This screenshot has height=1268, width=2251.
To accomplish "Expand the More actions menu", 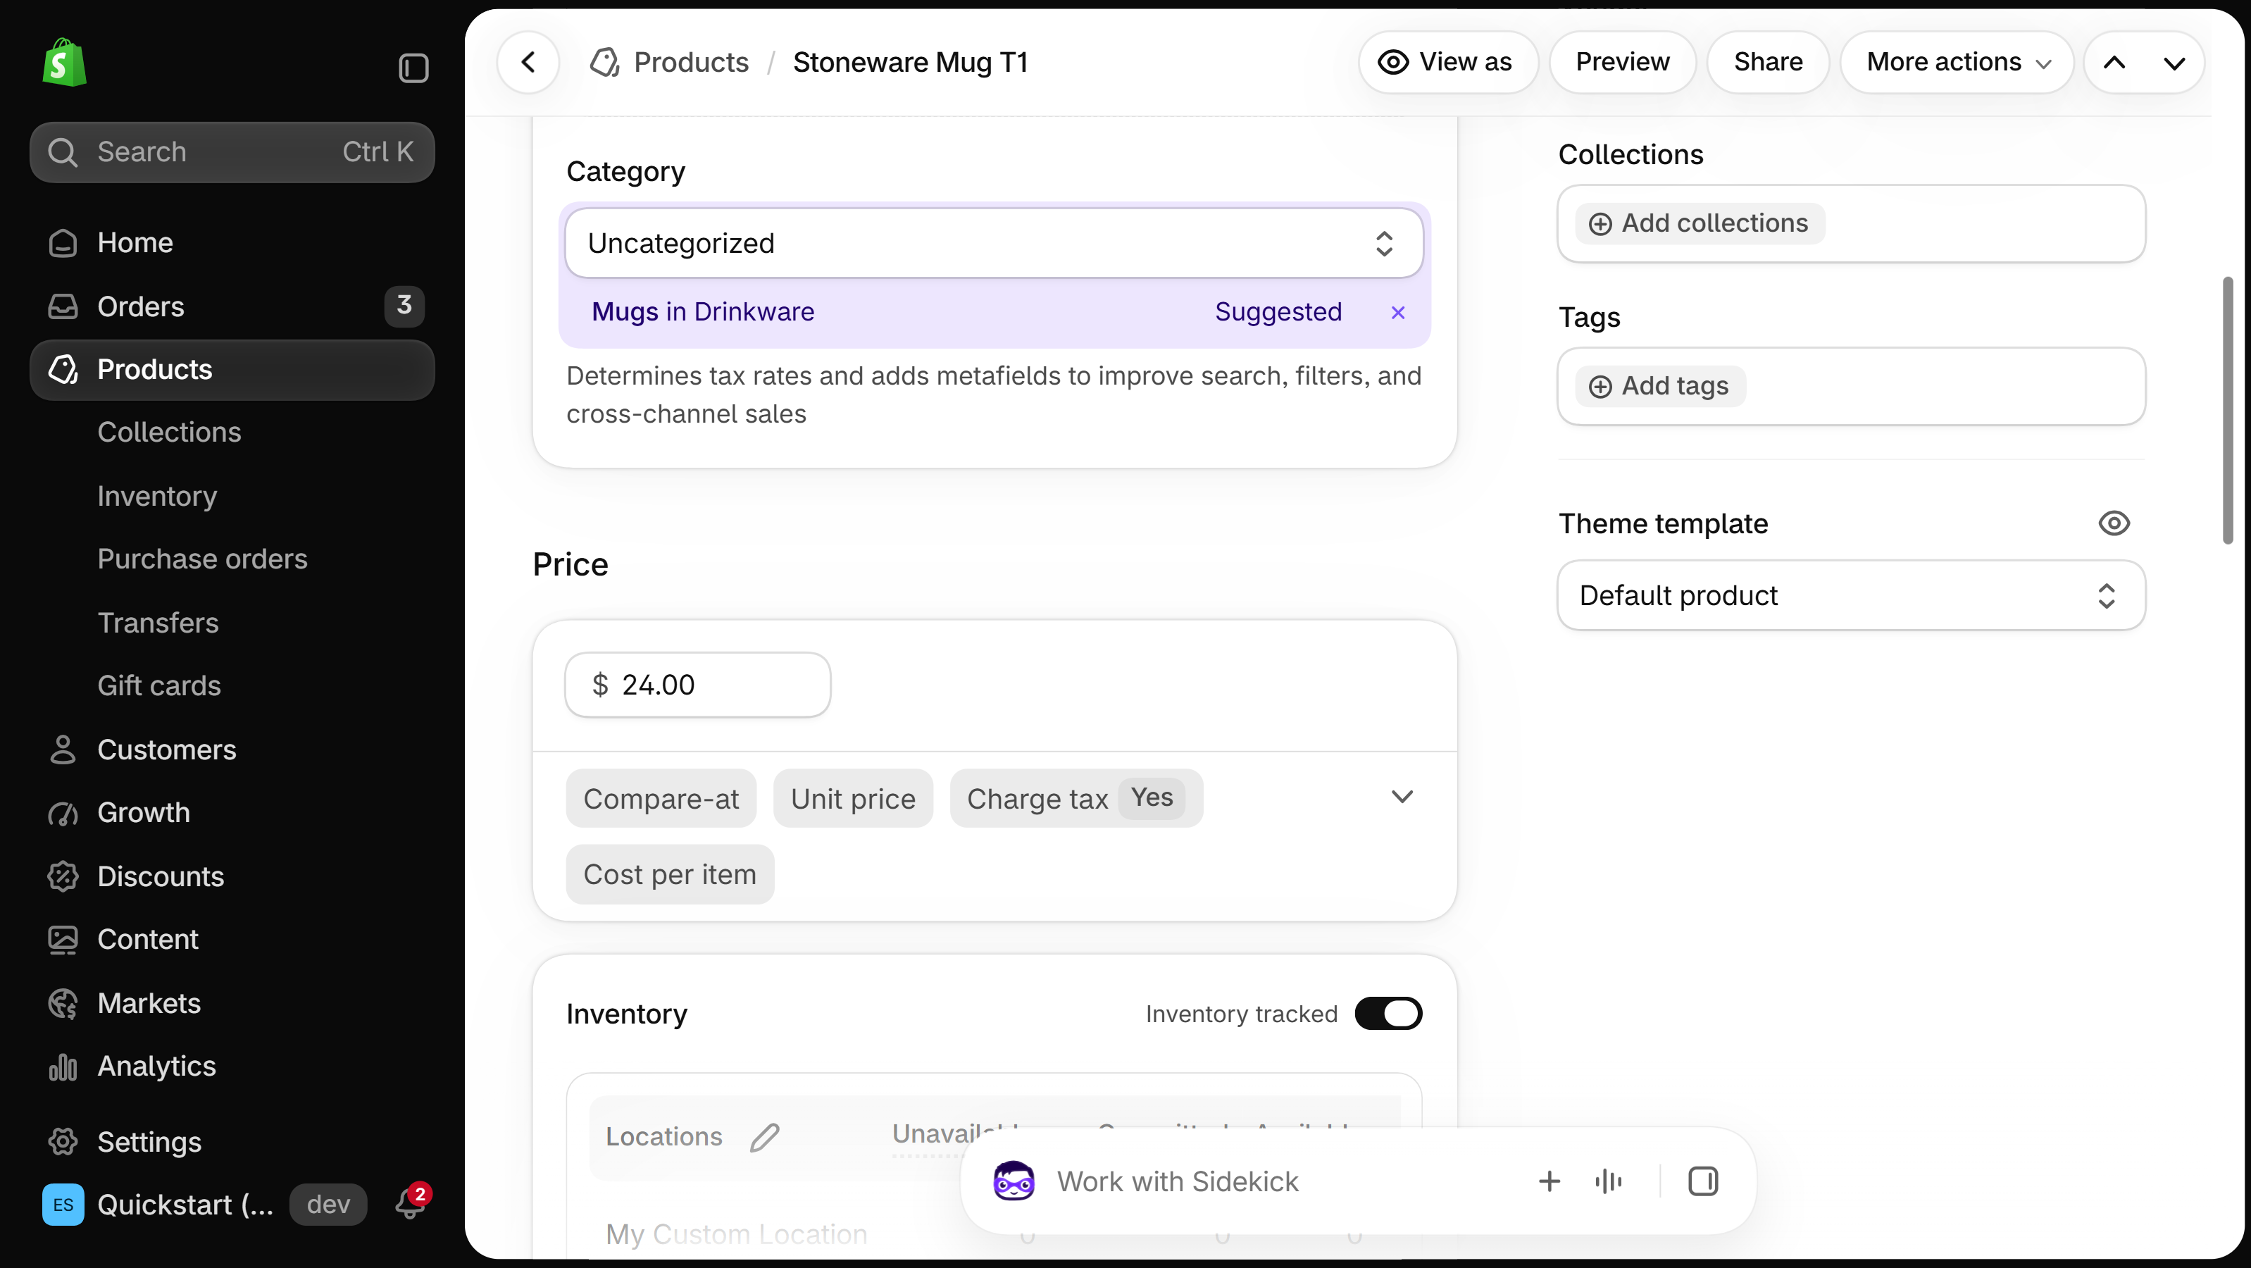I will pyautogui.click(x=1957, y=62).
